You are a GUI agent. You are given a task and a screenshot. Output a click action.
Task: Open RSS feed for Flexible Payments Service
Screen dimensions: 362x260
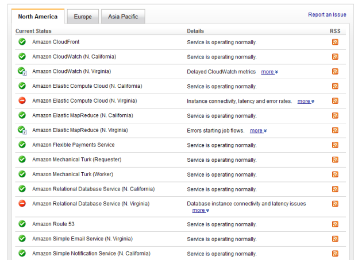pyautogui.click(x=335, y=145)
